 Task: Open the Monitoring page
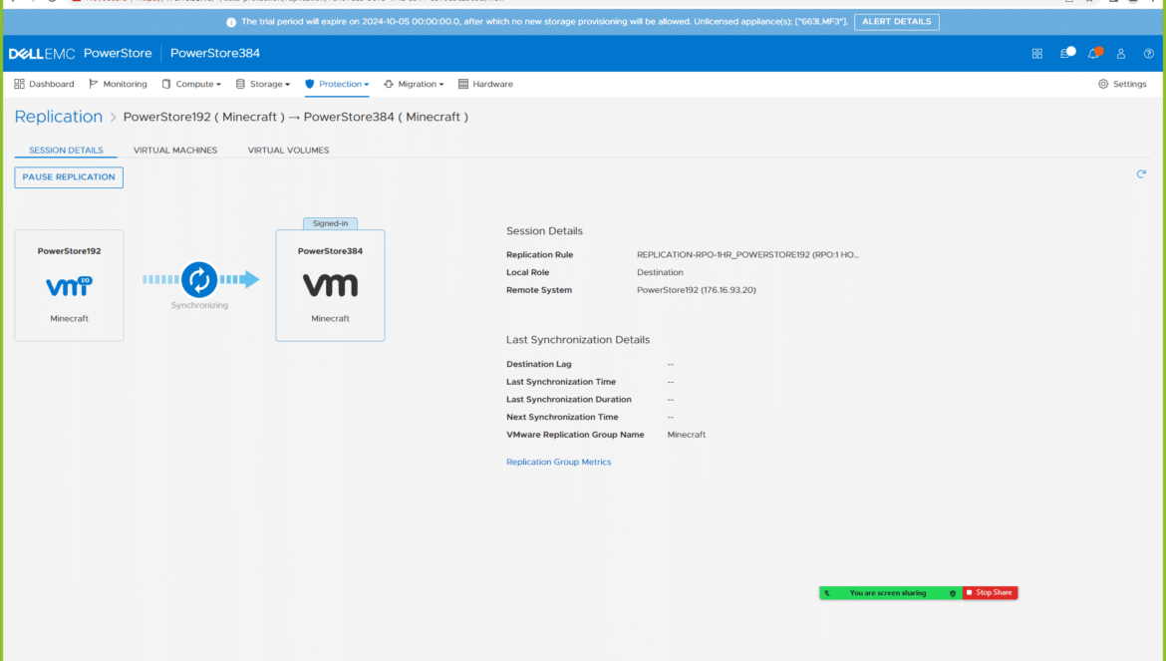tap(118, 84)
